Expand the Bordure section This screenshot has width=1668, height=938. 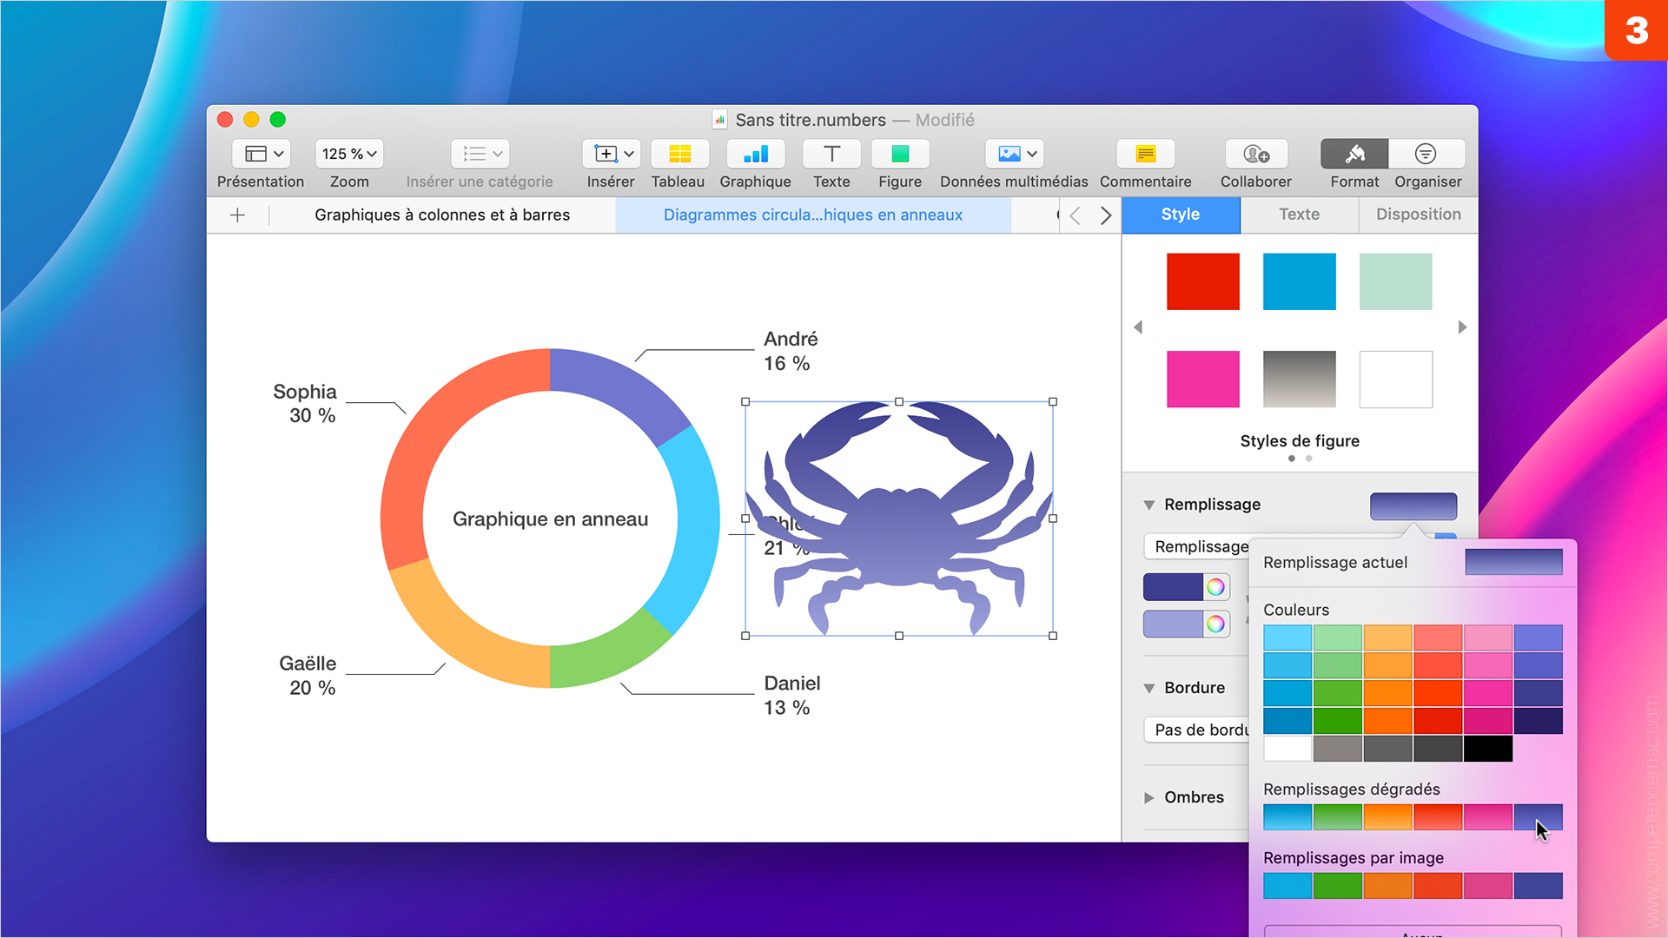point(1148,687)
